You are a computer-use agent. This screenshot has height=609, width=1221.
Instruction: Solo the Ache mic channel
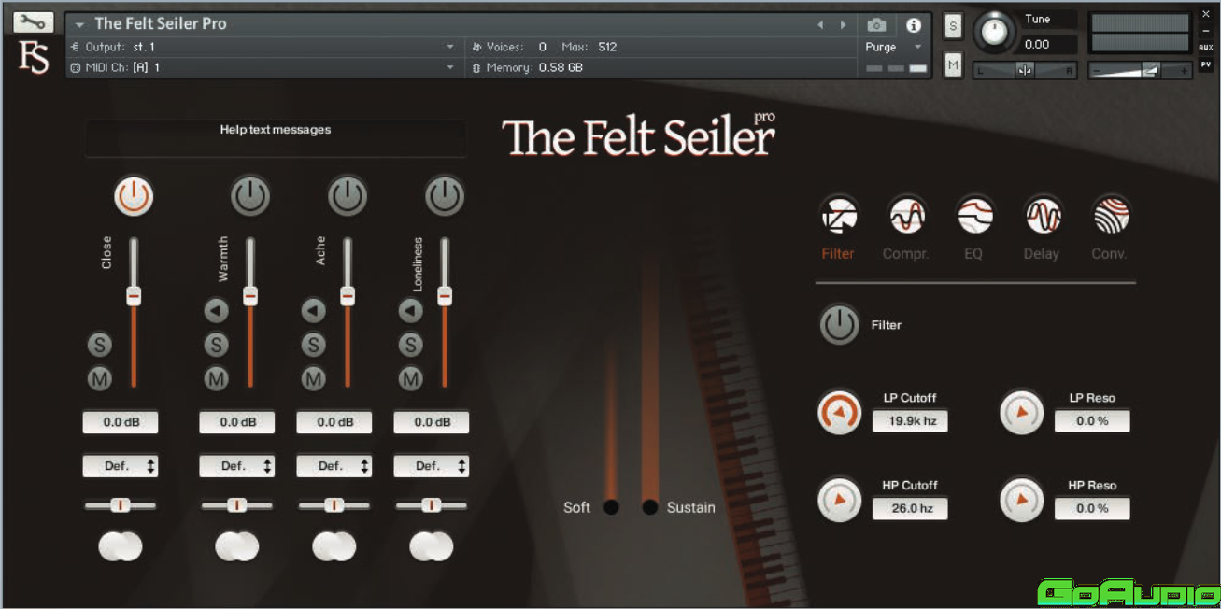click(x=314, y=345)
